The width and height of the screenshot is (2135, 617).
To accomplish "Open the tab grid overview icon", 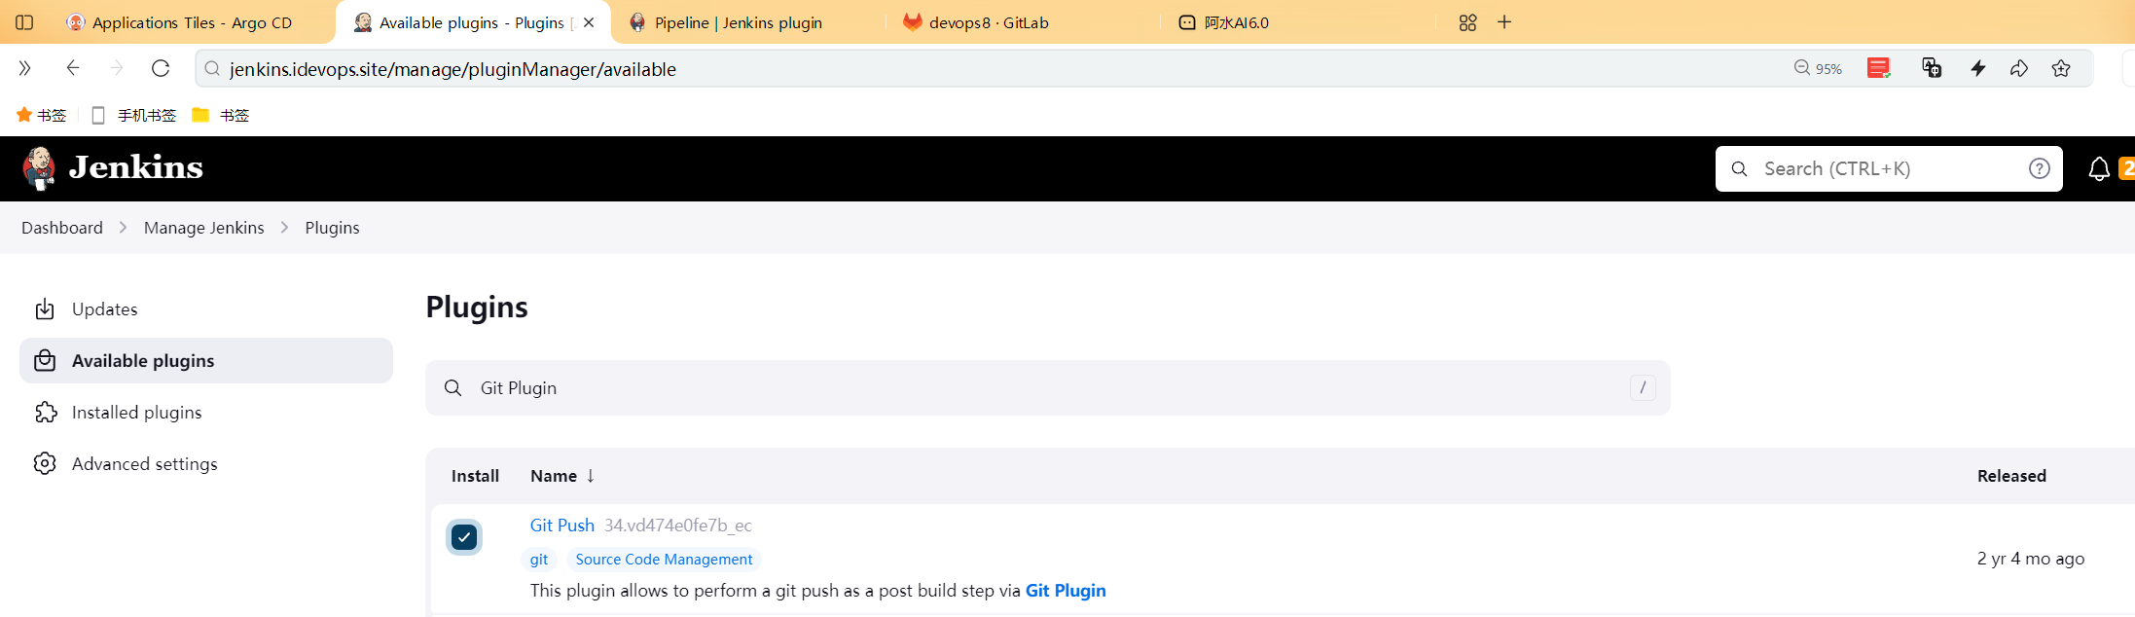I will 1467,22.
